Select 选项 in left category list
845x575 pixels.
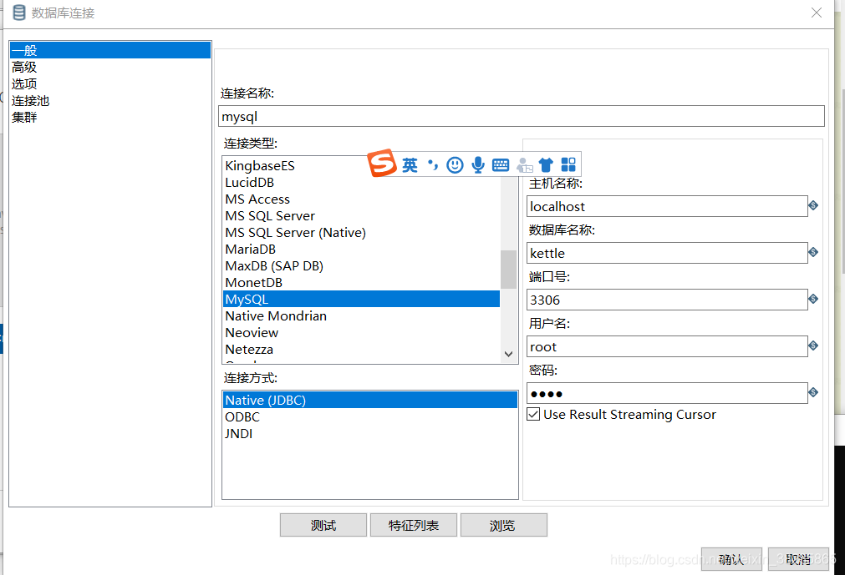[x=110, y=84]
